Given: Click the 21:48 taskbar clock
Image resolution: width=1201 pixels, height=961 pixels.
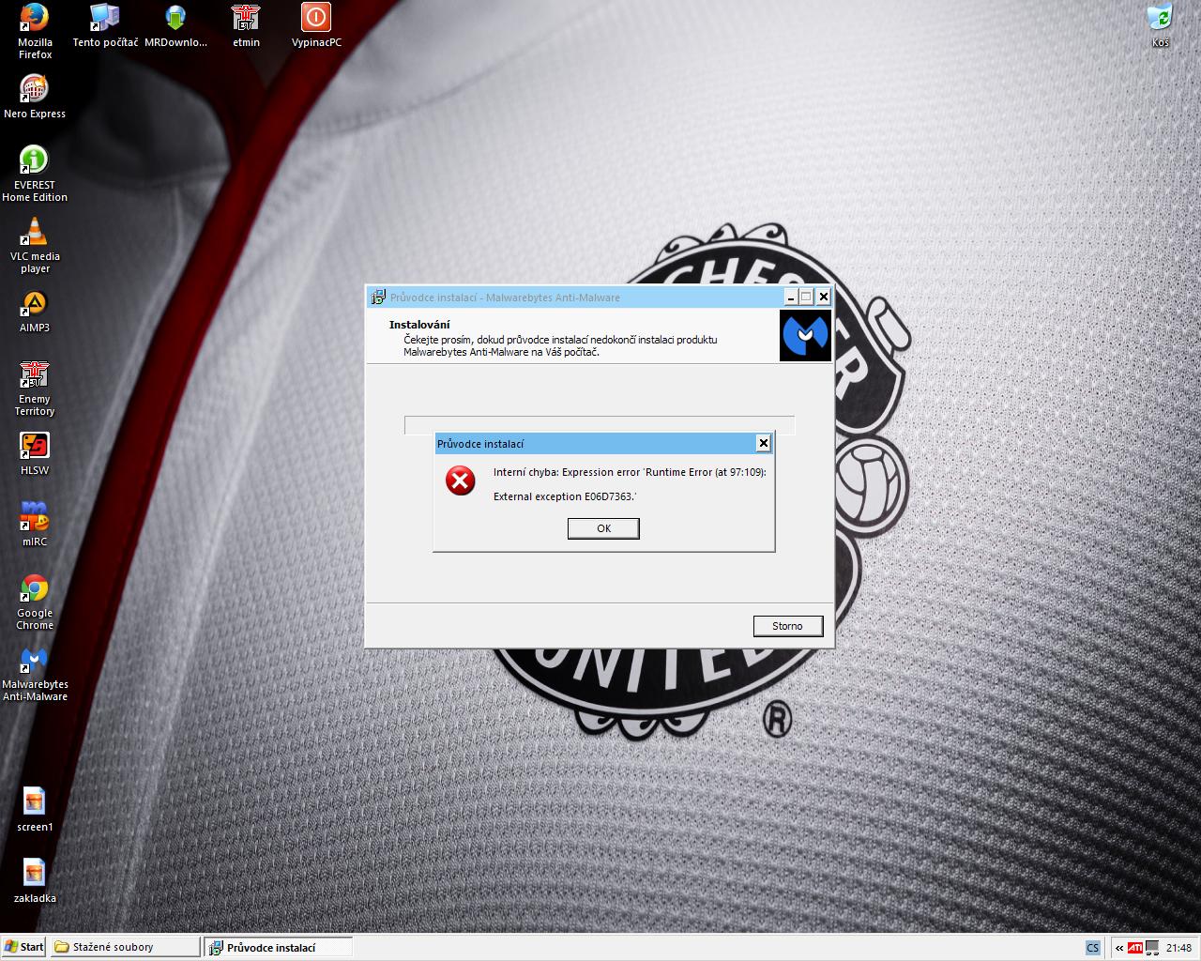Looking at the screenshot, I should click(x=1178, y=948).
